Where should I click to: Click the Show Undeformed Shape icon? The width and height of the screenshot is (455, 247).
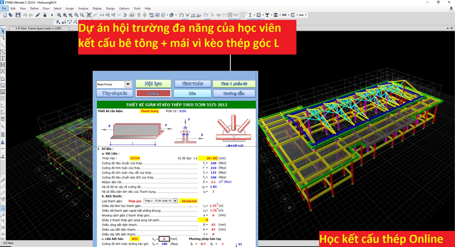coord(182,15)
